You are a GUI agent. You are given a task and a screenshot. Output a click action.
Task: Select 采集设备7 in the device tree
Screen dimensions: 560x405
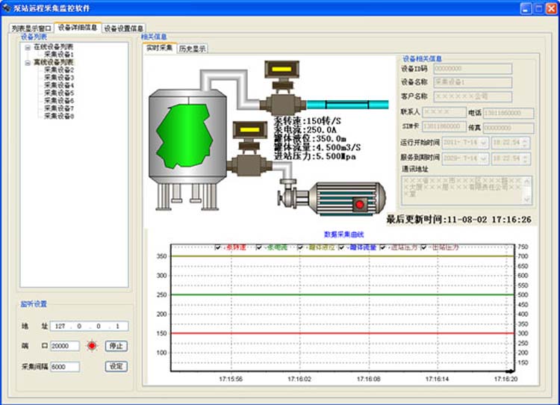click(59, 108)
